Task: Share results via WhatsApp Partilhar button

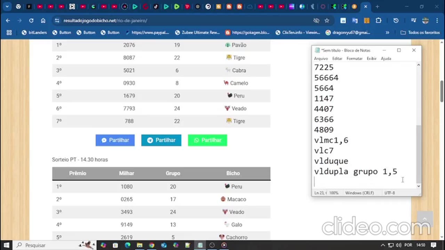Action: [208, 140]
